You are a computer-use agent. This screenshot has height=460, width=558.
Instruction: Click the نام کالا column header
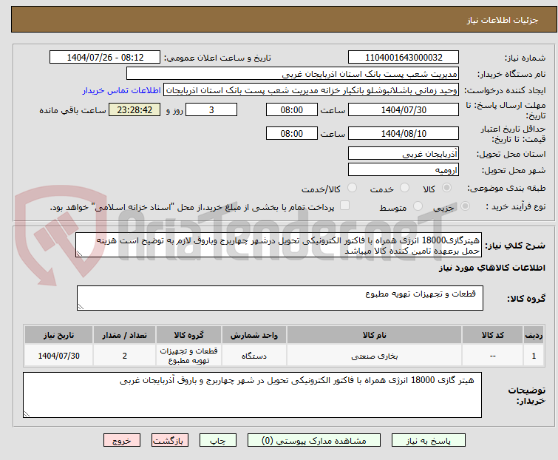pyautogui.click(x=375, y=335)
